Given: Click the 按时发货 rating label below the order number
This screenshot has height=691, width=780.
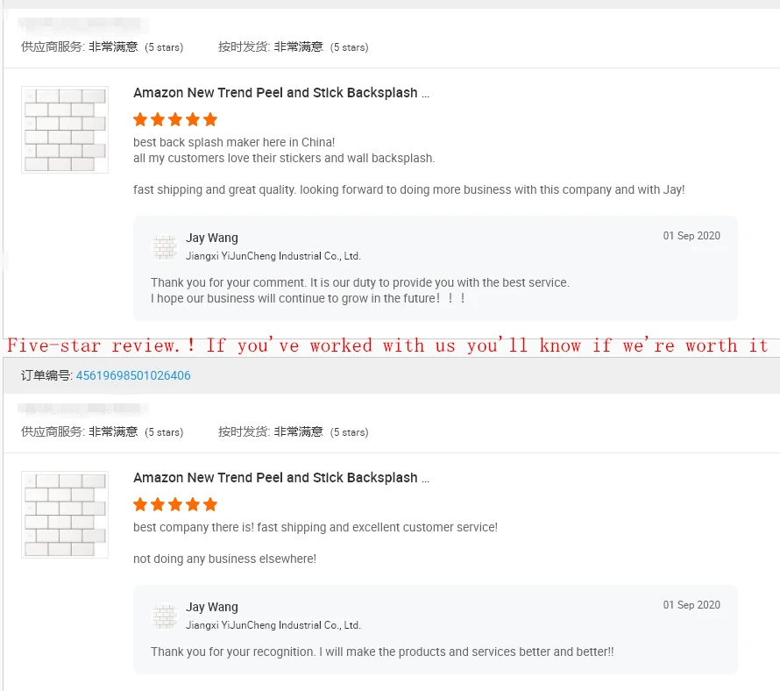Looking at the screenshot, I should 245,431.
